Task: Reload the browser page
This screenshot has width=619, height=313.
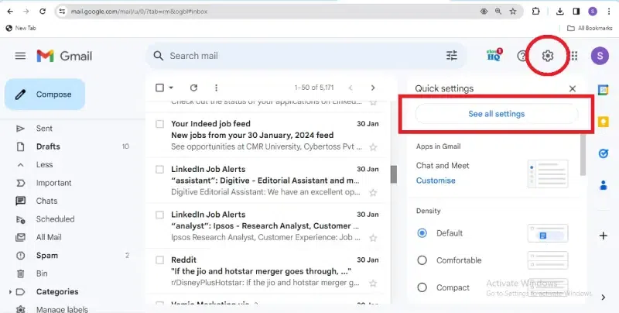Action: pos(43,12)
